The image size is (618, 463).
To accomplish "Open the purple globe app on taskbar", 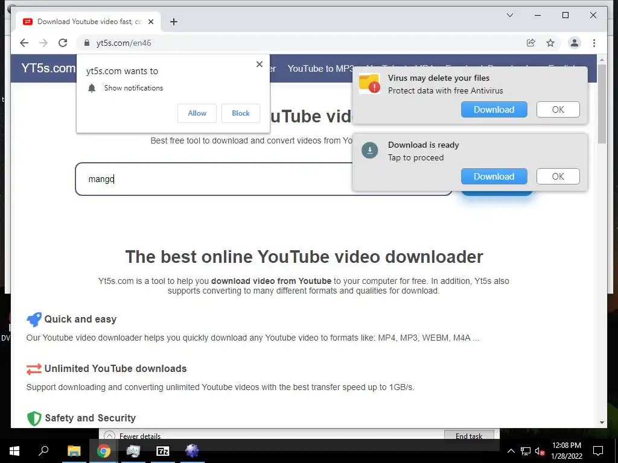I will [x=193, y=451].
